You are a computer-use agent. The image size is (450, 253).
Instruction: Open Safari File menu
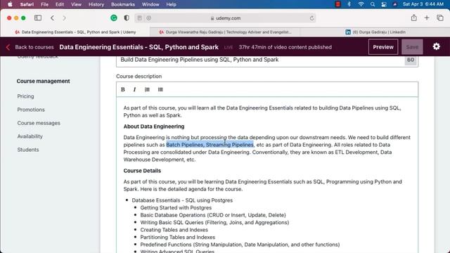click(x=44, y=4)
